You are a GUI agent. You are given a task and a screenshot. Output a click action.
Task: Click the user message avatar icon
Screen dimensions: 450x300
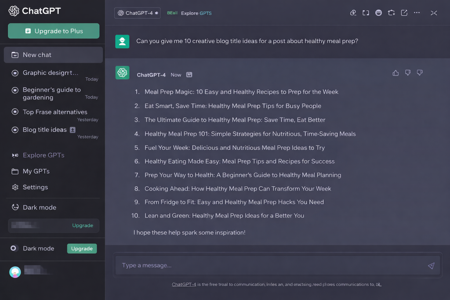pos(122,41)
